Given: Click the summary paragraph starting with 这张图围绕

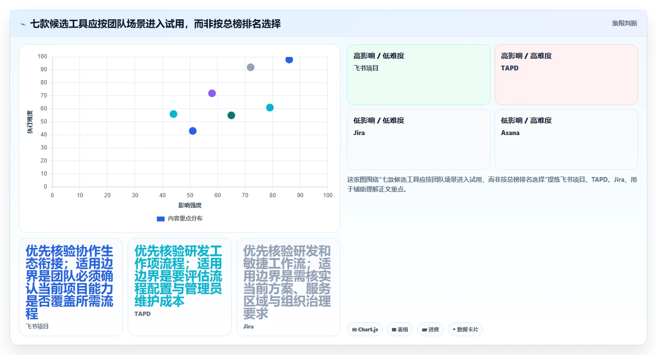Looking at the screenshot, I should tap(492, 184).
